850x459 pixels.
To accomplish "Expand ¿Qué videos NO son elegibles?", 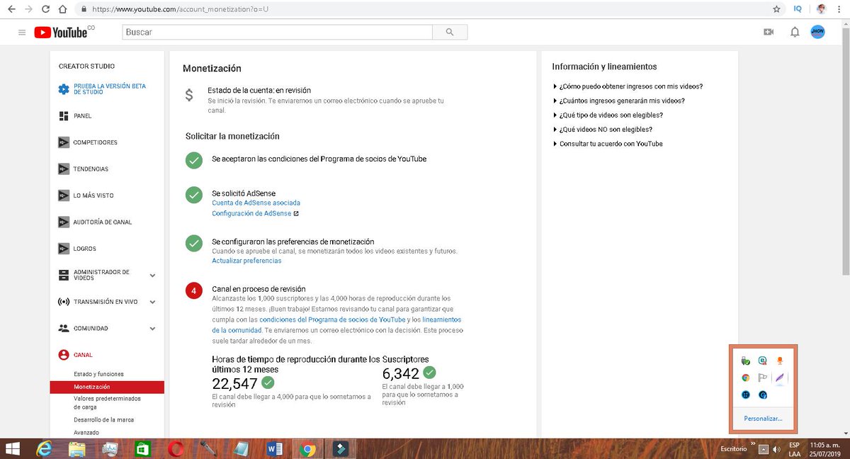I will 602,130.
